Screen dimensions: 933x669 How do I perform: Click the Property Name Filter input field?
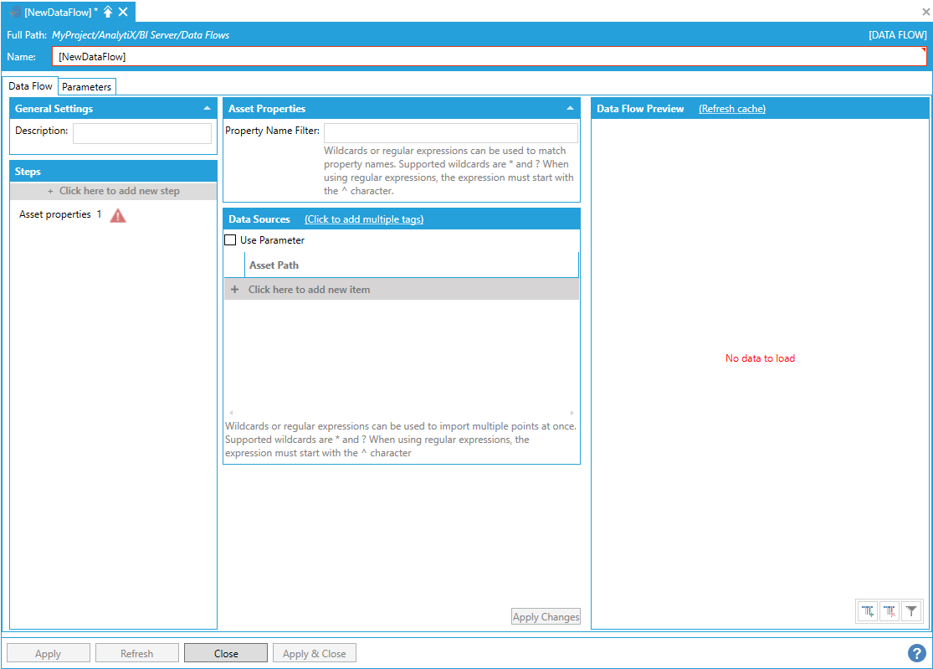tap(450, 133)
